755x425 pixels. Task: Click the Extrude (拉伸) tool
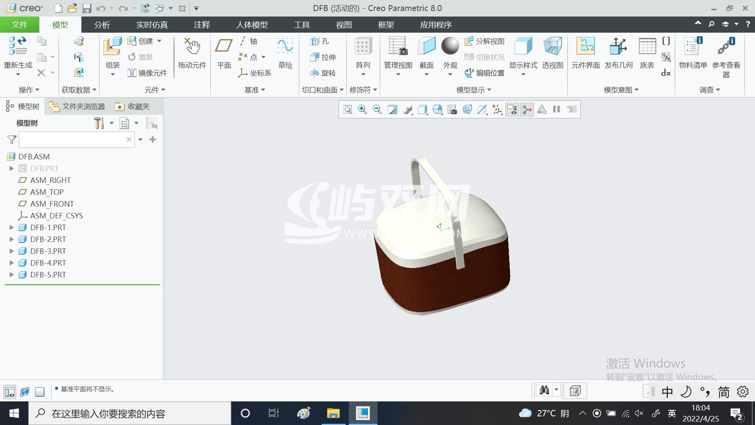(323, 57)
